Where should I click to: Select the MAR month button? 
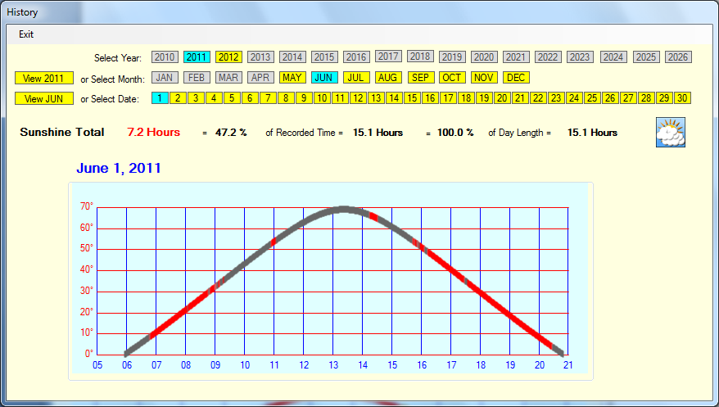(228, 78)
